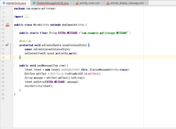Image resolution: width=176 pixels, height=129 pixels.
Task: Click the folded import ellipsis
Action: (x=27, y=17)
